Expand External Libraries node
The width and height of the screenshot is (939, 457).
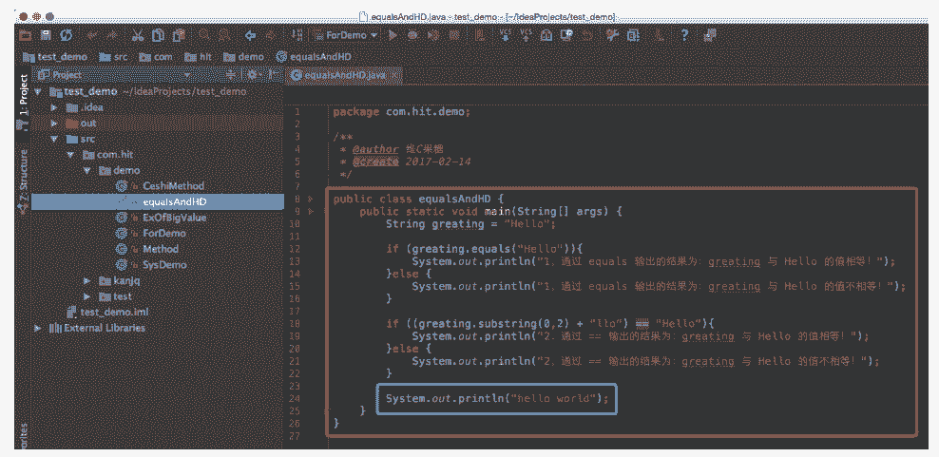pos(39,328)
